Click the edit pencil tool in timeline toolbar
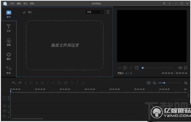The height and width of the screenshot is (122, 191). tap(31, 83)
